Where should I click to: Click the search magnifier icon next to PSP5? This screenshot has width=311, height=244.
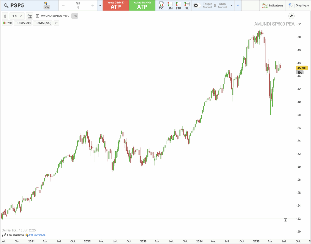tap(6, 5)
